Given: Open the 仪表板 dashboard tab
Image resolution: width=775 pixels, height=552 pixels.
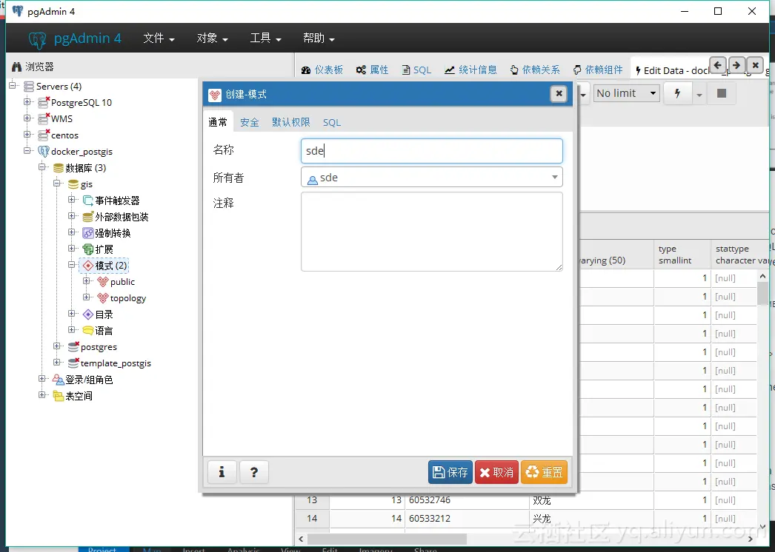Looking at the screenshot, I should (x=322, y=70).
